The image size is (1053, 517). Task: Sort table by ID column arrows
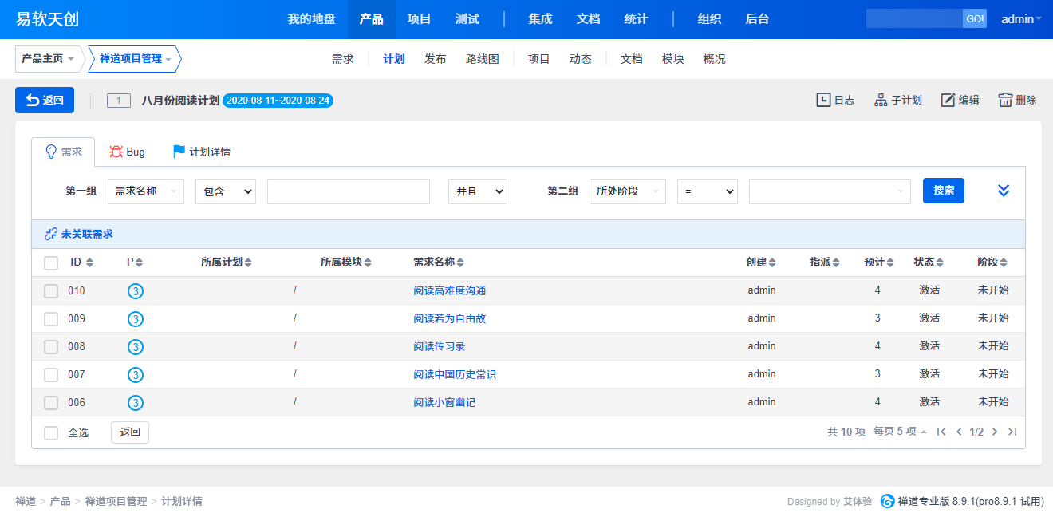(89, 262)
